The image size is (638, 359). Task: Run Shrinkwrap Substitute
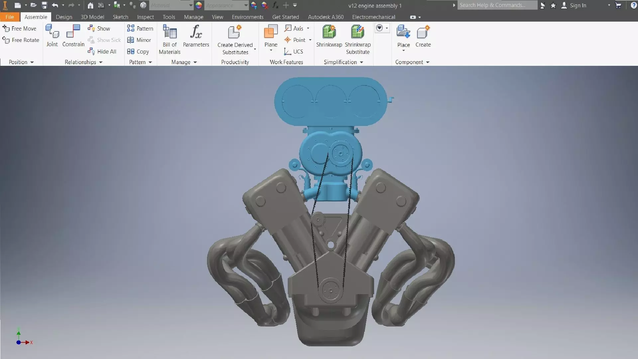358,39
